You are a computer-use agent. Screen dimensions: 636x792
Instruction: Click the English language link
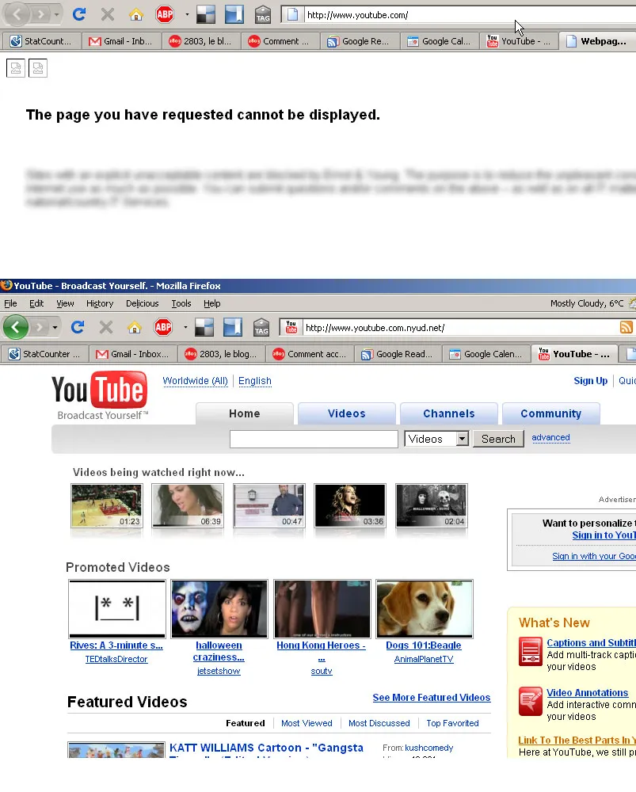[254, 381]
